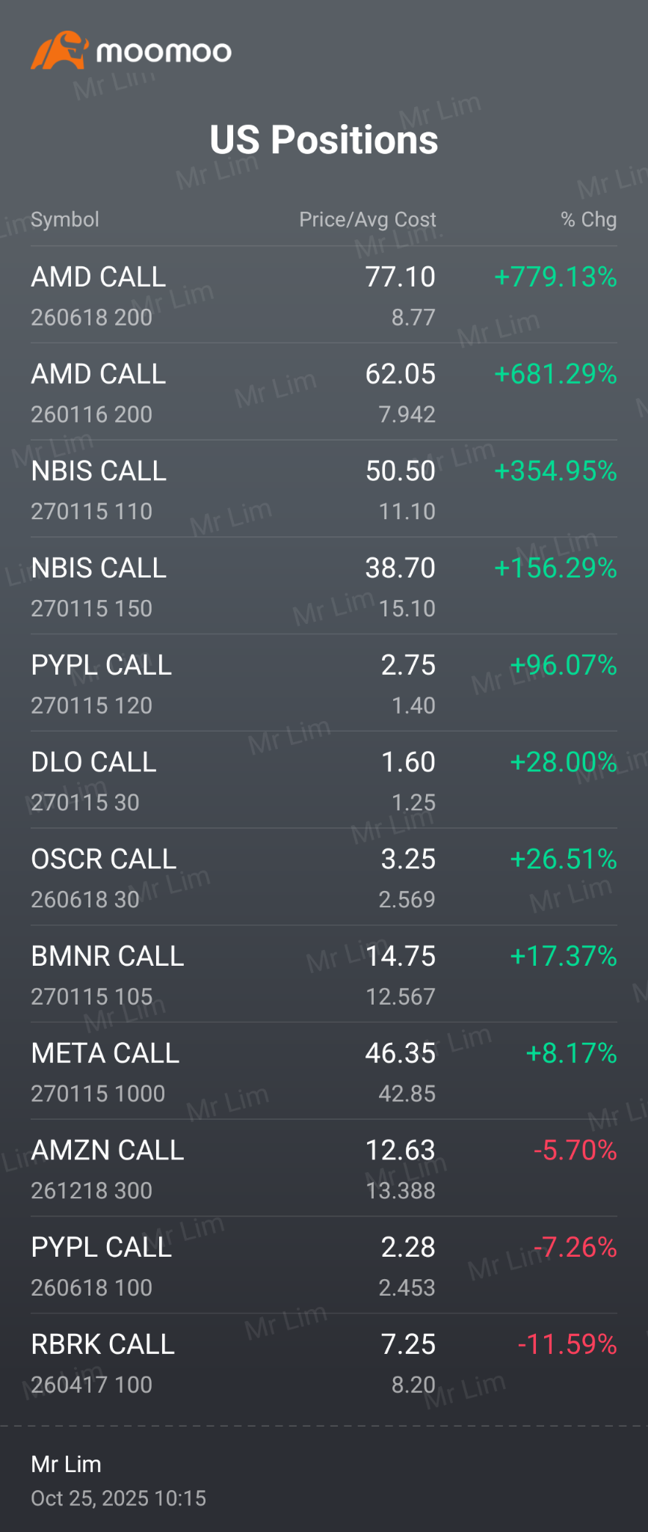Image resolution: width=648 pixels, height=1532 pixels.
Task: Open the PYPL CALL 260618 100 position
Action: (324, 1265)
